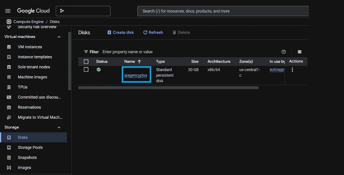344x175 pixels.
Task: Open TPUs page
Action: (23, 87)
